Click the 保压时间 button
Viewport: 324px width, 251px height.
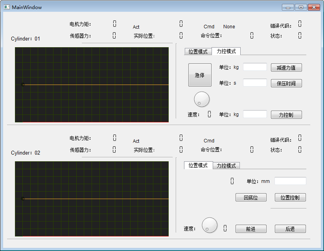coord(286,83)
